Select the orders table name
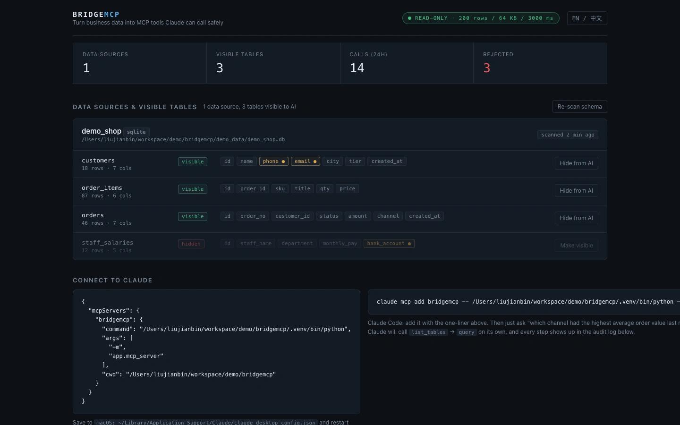Screen dimensions: 680x425 point(93,215)
